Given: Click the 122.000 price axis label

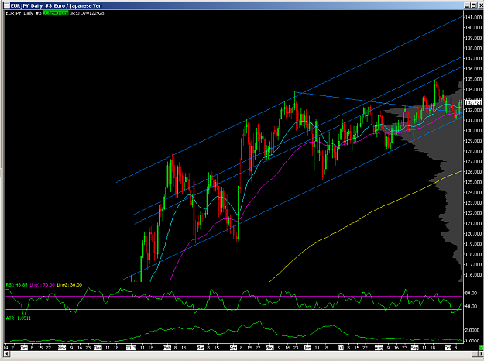Looking at the screenshot, I should (474, 213).
